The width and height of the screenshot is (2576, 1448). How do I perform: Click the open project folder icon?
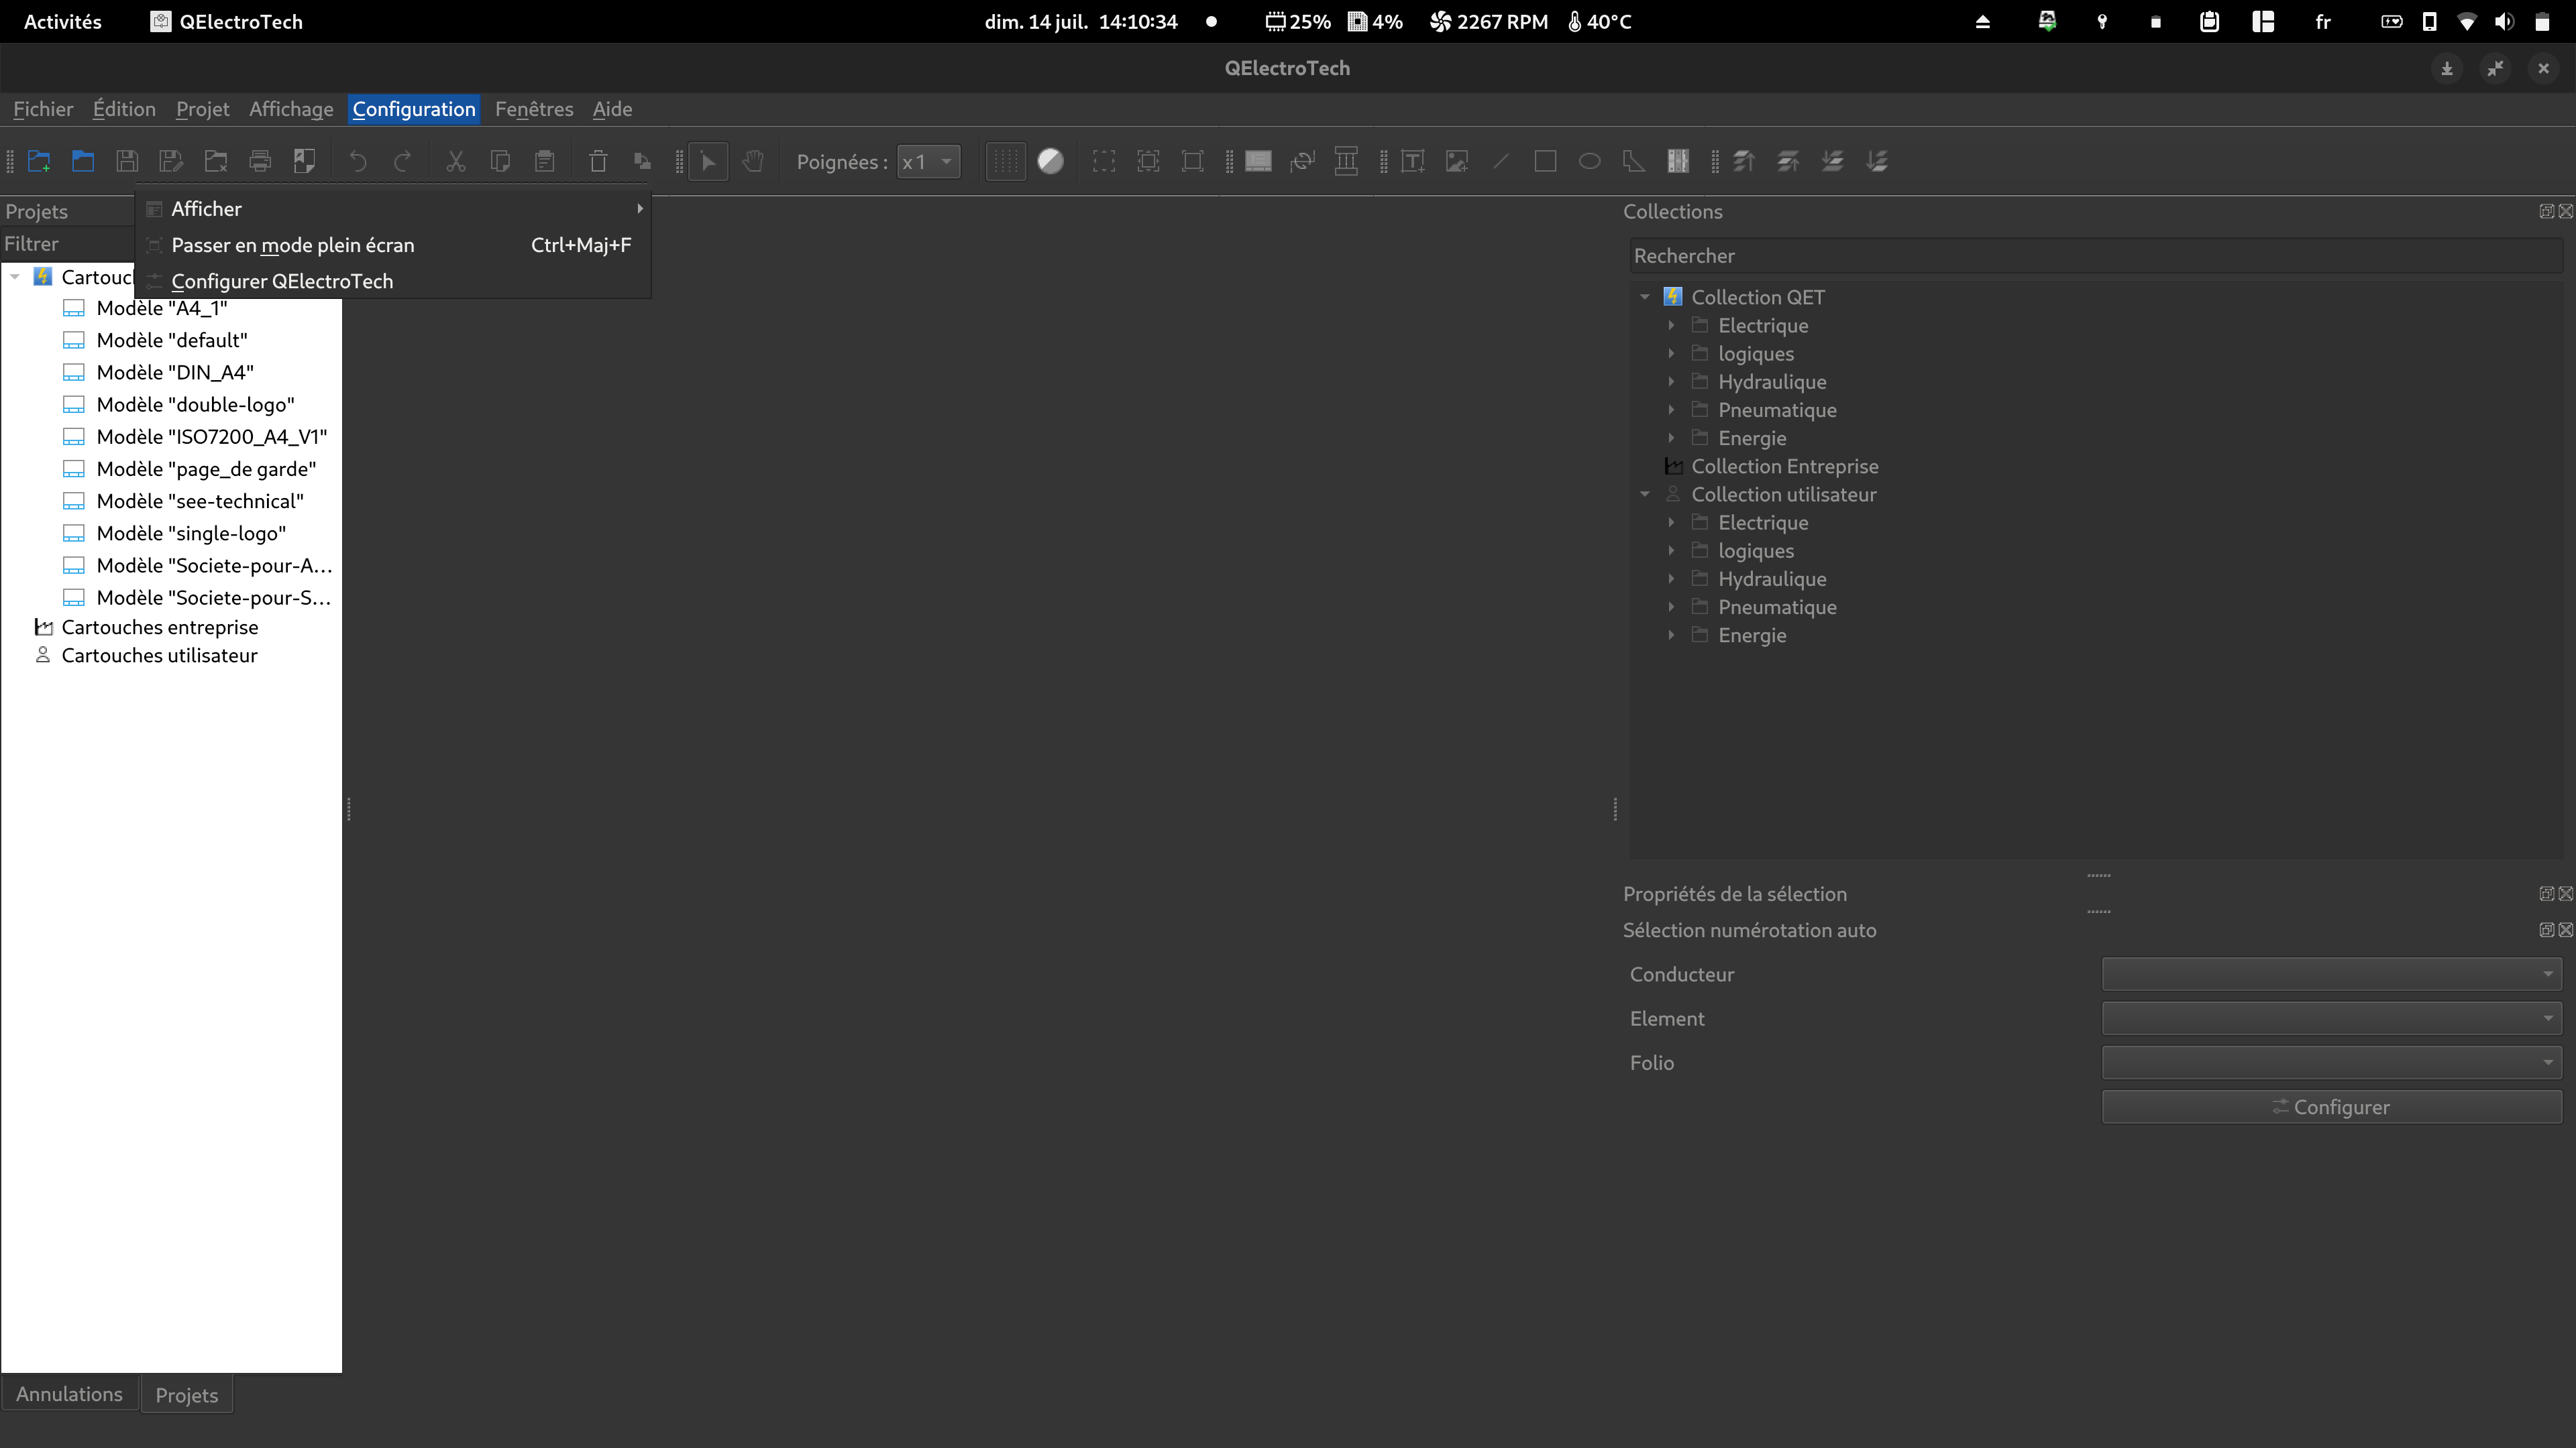tap(83, 161)
